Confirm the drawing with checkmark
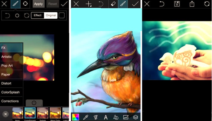This screenshot has height=121, width=212. [135, 4]
